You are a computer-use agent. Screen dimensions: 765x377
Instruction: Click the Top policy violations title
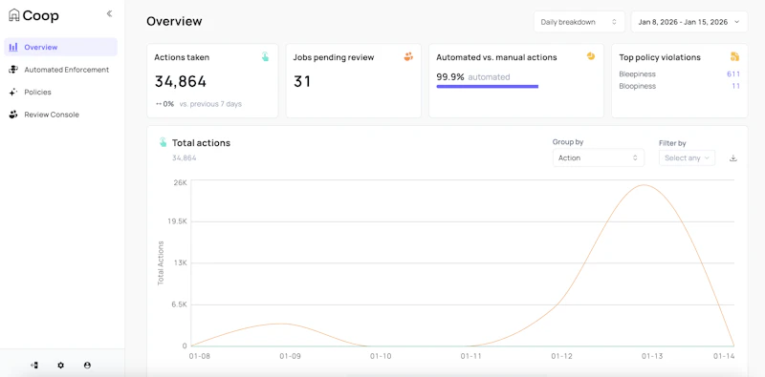tap(660, 57)
